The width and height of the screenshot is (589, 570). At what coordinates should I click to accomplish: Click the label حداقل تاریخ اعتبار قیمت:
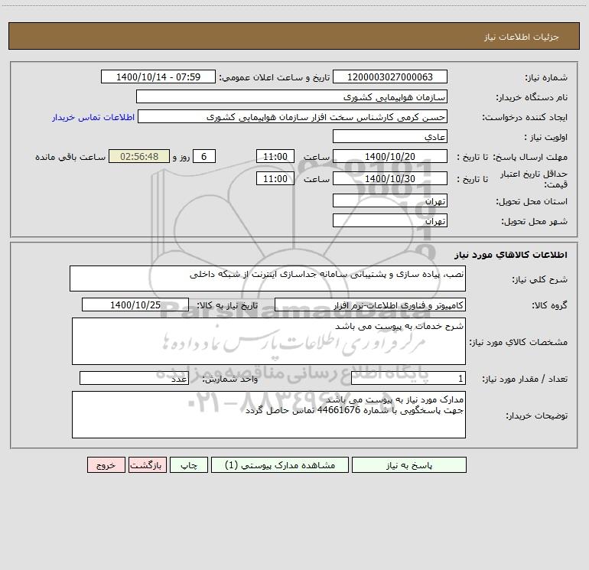point(534,179)
